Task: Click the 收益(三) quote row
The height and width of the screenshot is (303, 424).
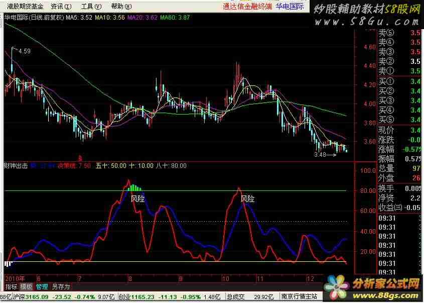Action: 399,208
